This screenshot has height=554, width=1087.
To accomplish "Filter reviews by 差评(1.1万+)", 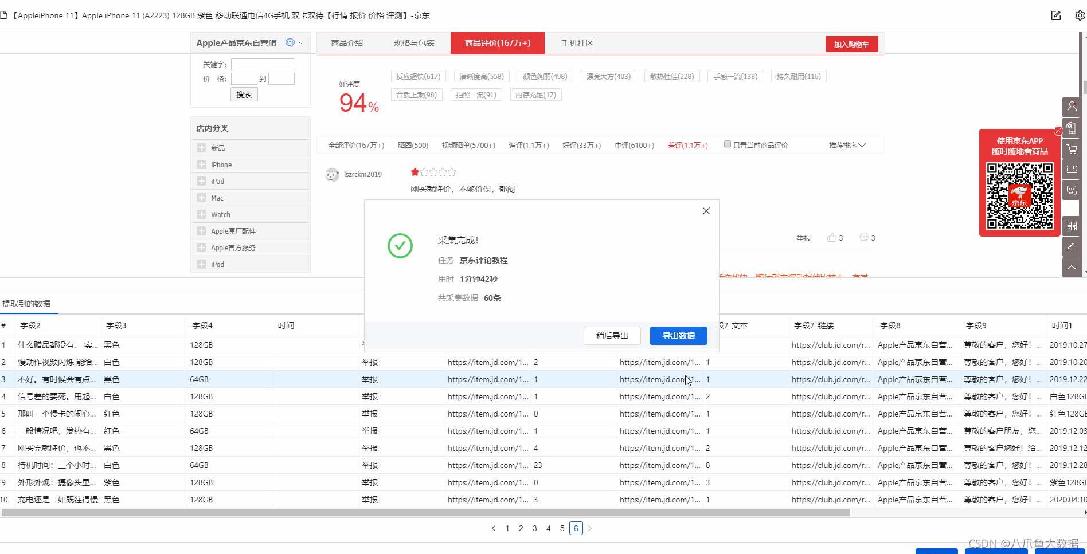I will 688,146.
